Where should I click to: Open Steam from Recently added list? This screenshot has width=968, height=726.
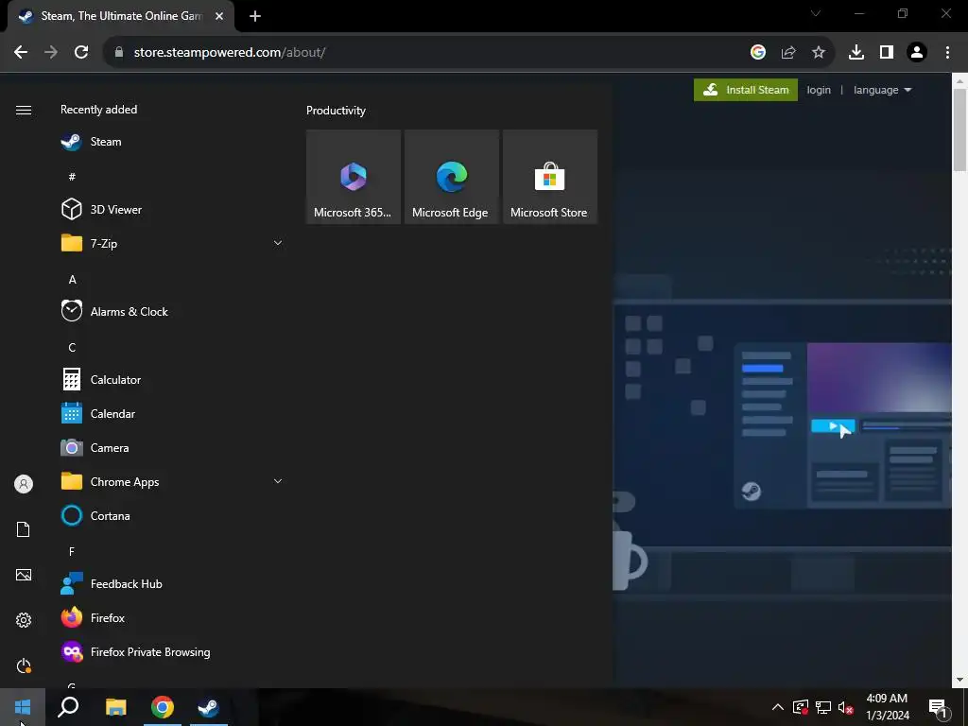[x=172, y=142]
